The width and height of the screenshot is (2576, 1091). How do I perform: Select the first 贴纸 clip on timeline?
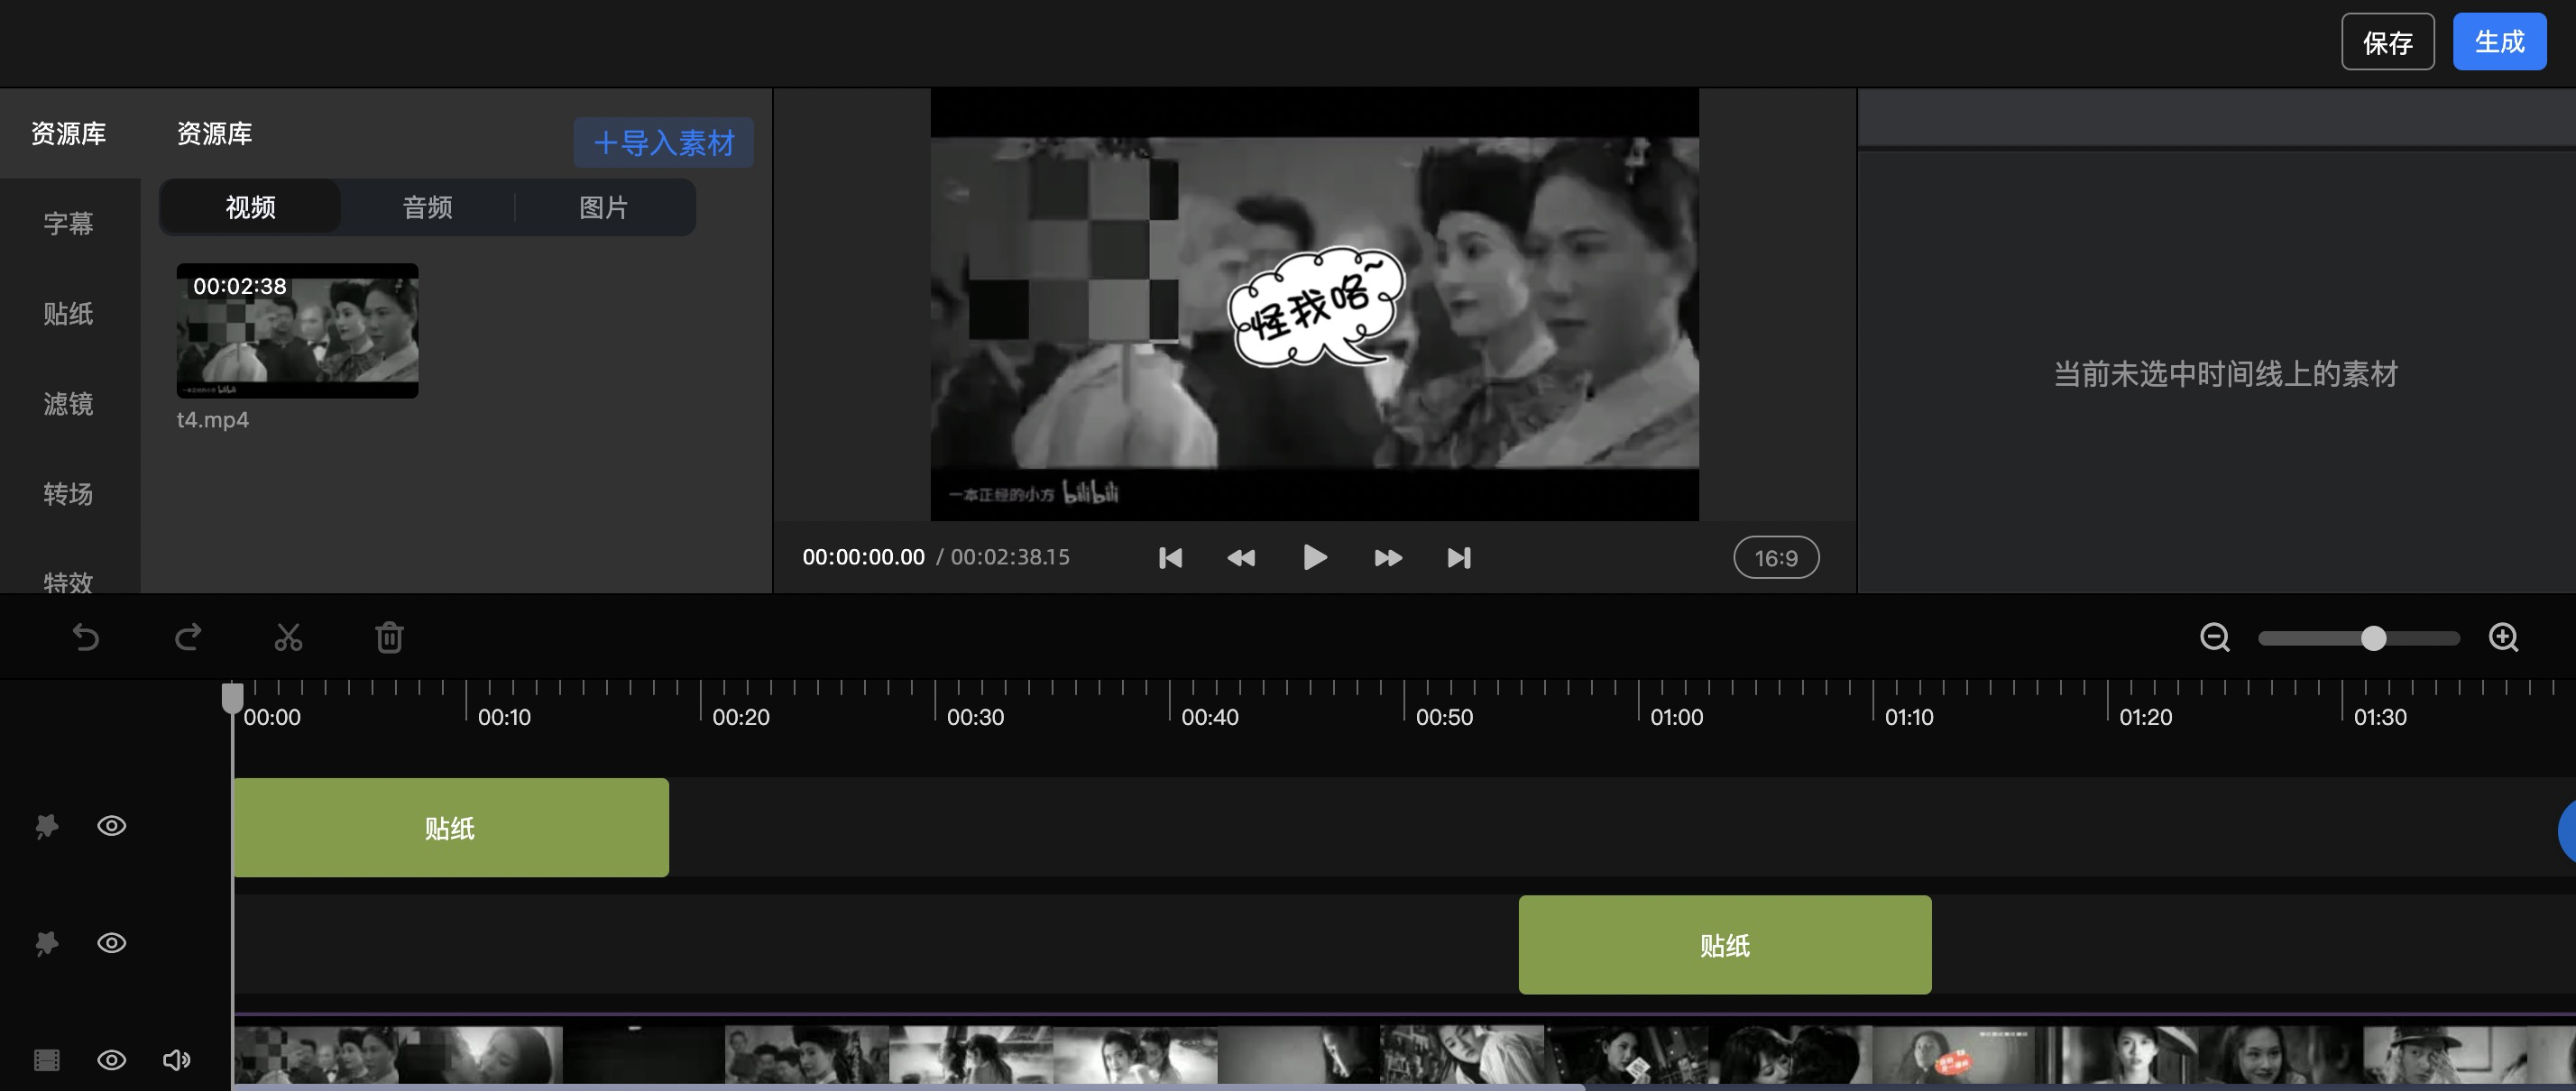click(x=450, y=828)
